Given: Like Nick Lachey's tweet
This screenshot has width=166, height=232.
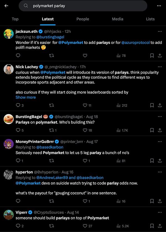Looking at the screenshot, I should tap(85, 105).
